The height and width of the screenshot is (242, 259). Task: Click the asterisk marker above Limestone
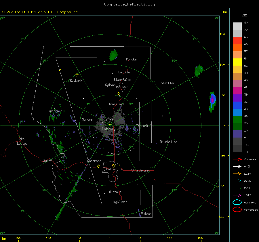(54, 108)
